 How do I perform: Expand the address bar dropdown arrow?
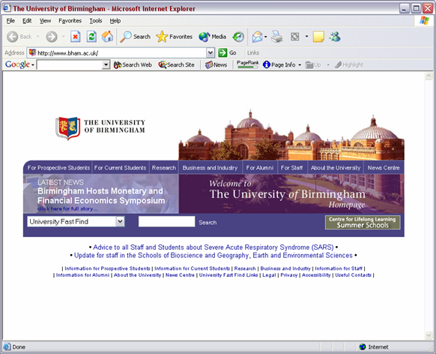211,52
